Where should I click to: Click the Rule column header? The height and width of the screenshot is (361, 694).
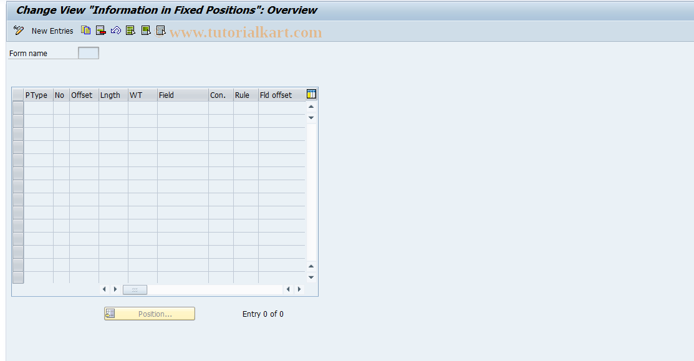tap(246, 95)
